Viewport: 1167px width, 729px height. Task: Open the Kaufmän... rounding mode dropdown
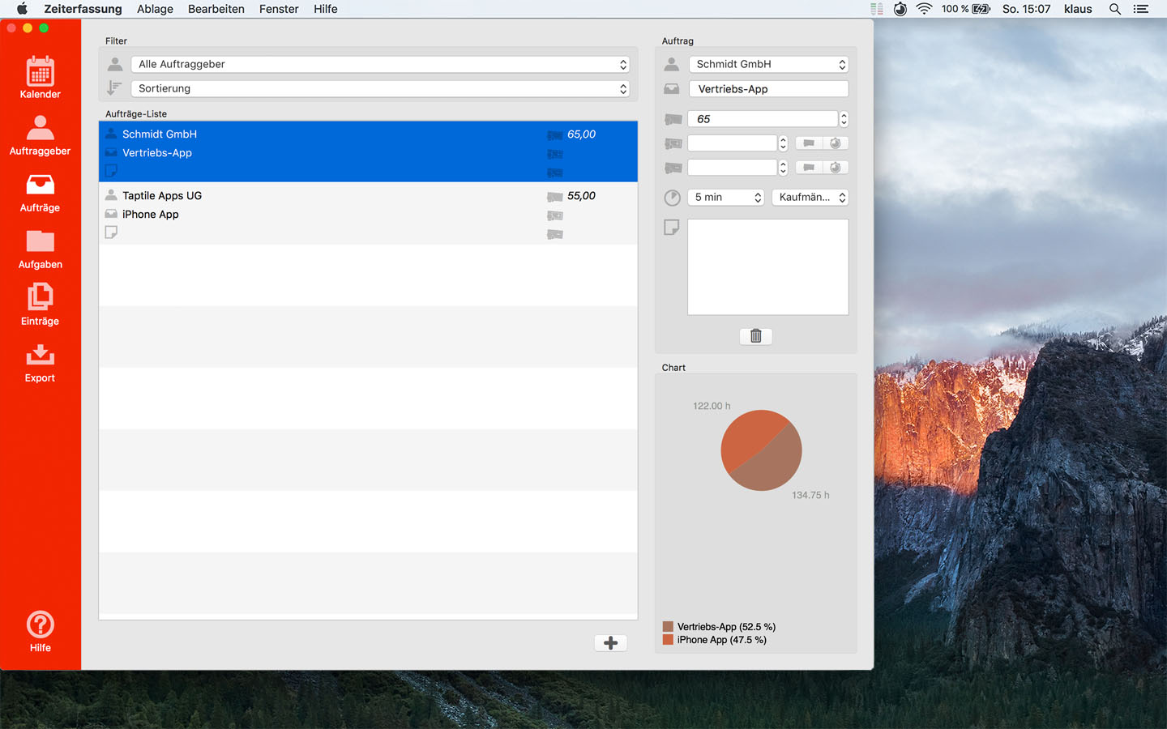[x=810, y=198]
